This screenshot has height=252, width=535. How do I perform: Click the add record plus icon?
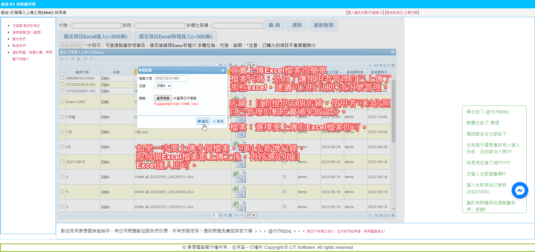62,59
